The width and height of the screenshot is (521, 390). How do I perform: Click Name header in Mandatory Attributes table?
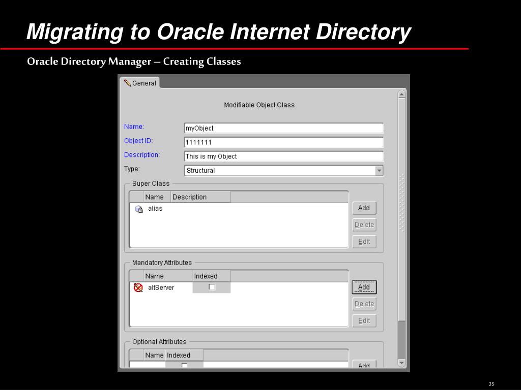click(168, 276)
